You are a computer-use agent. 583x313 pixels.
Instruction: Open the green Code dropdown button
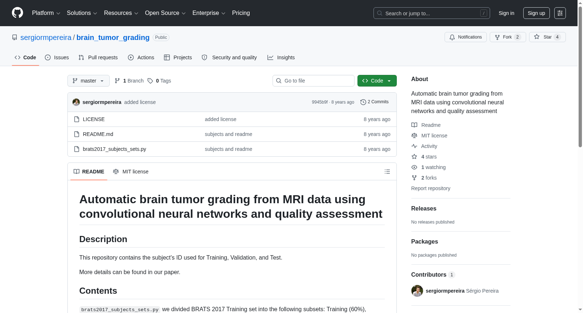[x=377, y=81]
